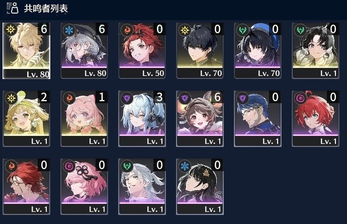This screenshot has width=347, height=224.
Task: Click sun element icon on blonde Lv. 80 card
Action: [11, 30]
